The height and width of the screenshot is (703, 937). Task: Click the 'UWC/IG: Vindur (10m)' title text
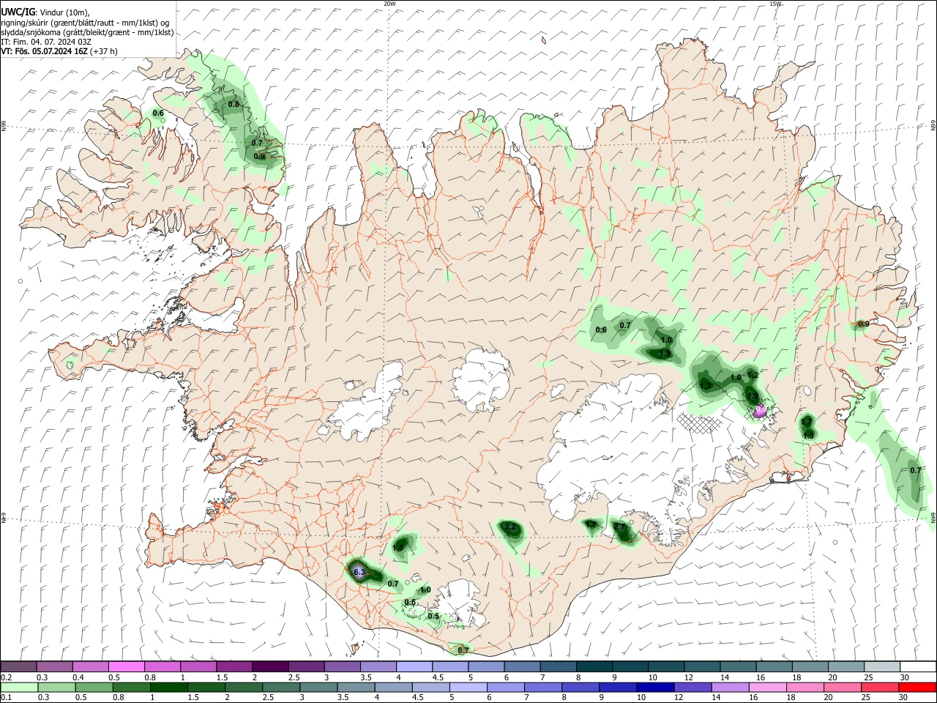pos(45,12)
